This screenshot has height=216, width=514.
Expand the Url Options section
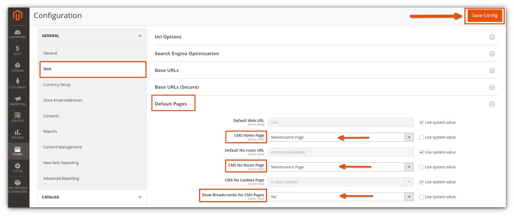click(x=492, y=37)
